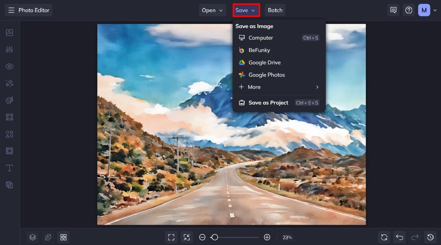The width and height of the screenshot is (441, 245).
Task: Click the Batch button
Action: coord(275,10)
